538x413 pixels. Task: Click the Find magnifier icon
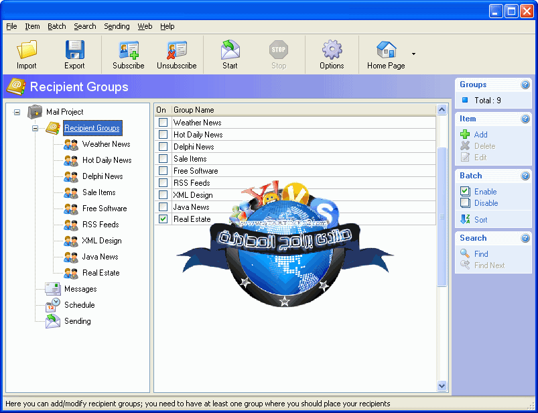click(x=465, y=253)
